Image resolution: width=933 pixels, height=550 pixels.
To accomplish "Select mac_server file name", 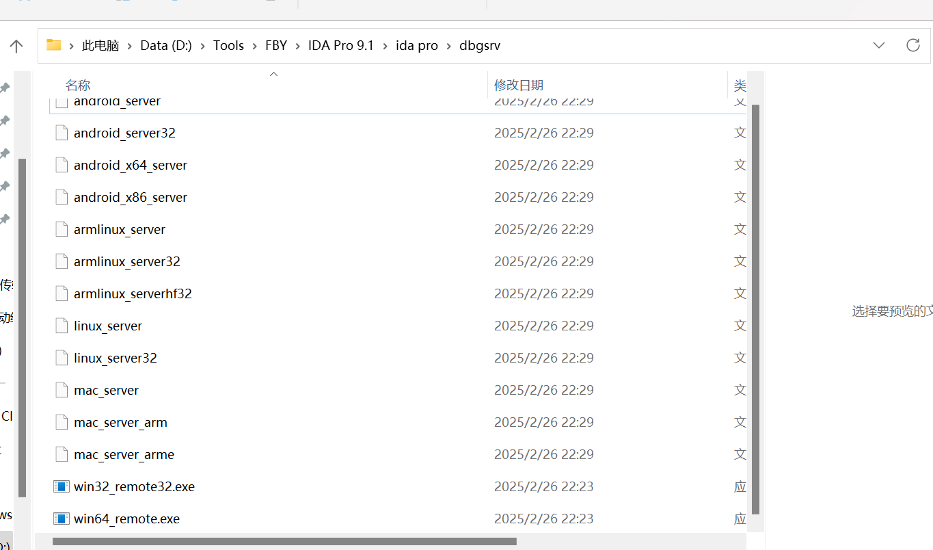I will pyautogui.click(x=106, y=390).
